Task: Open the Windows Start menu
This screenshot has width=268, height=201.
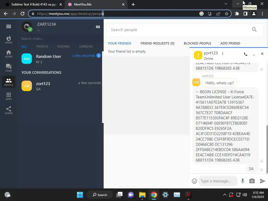Action: point(80,195)
